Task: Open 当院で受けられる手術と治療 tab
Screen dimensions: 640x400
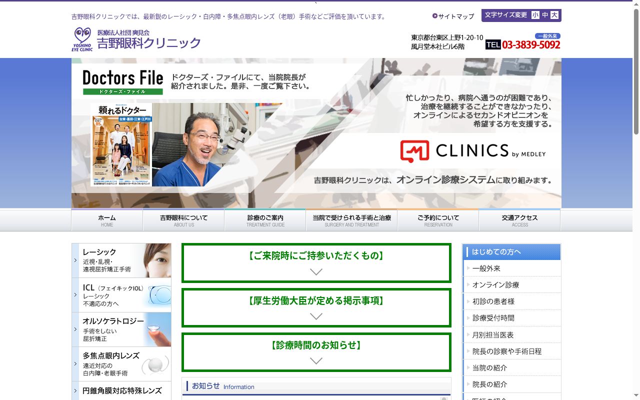Action: tap(351, 220)
